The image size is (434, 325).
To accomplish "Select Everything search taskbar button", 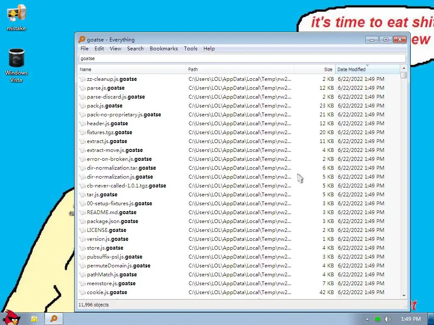I will 54,319.
